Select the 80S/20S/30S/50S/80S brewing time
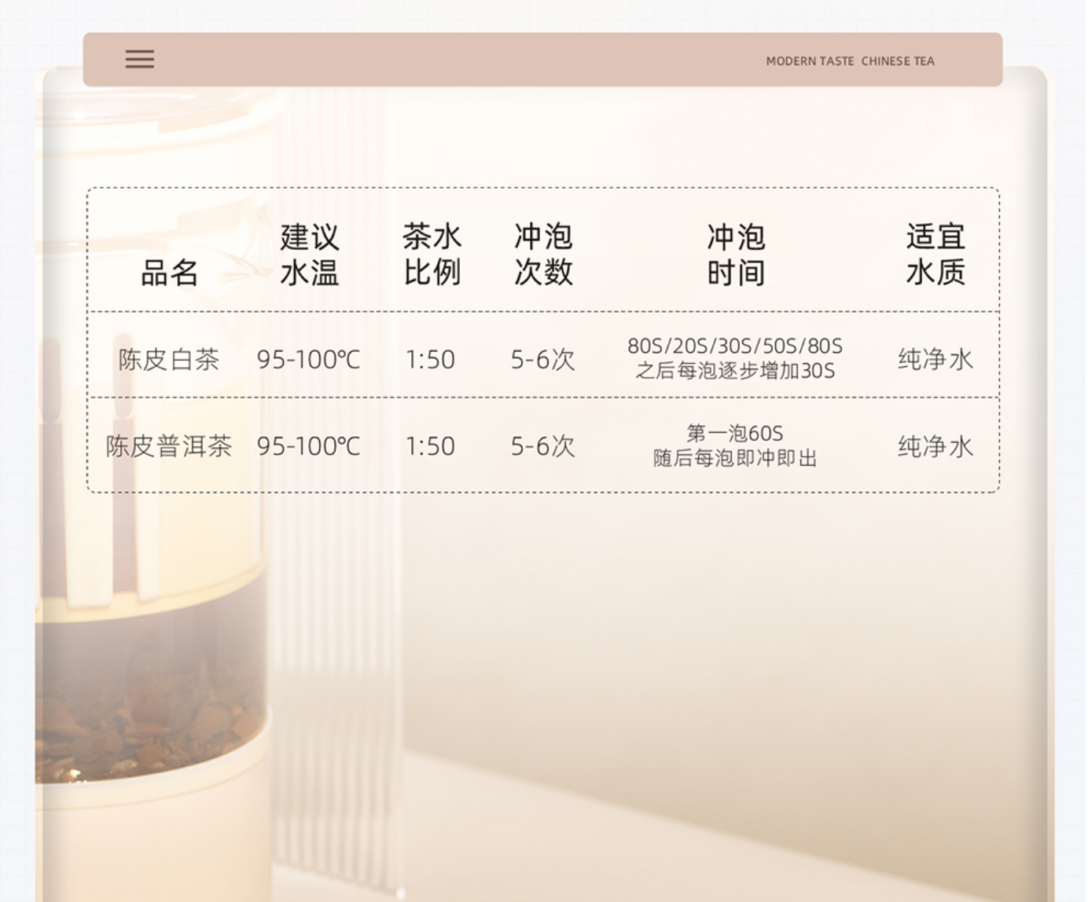Viewport: 1088px width, 902px height. (735, 346)
